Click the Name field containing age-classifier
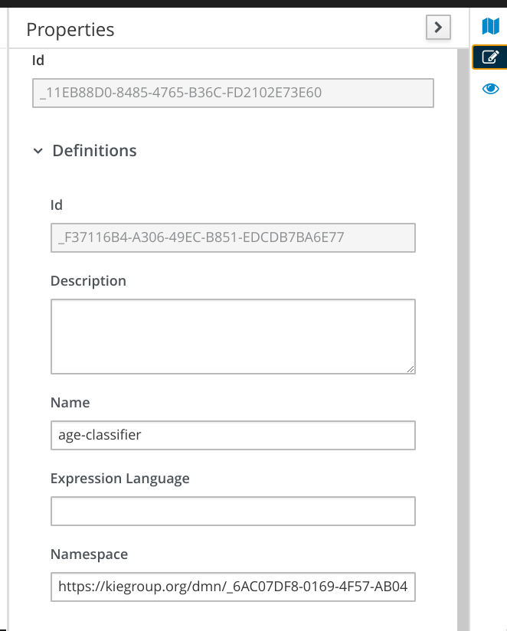Image resolution: width=507 pixels, height=631 pixels. 233,435
